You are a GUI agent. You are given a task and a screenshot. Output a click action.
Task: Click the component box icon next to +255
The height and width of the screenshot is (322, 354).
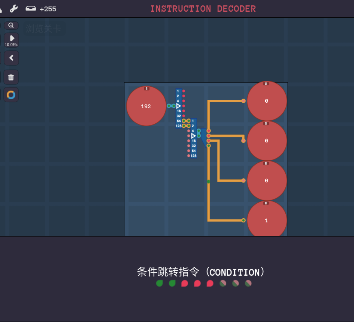point(30,8)
